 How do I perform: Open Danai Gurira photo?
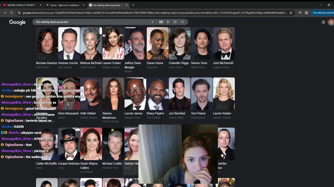(158, 43)
